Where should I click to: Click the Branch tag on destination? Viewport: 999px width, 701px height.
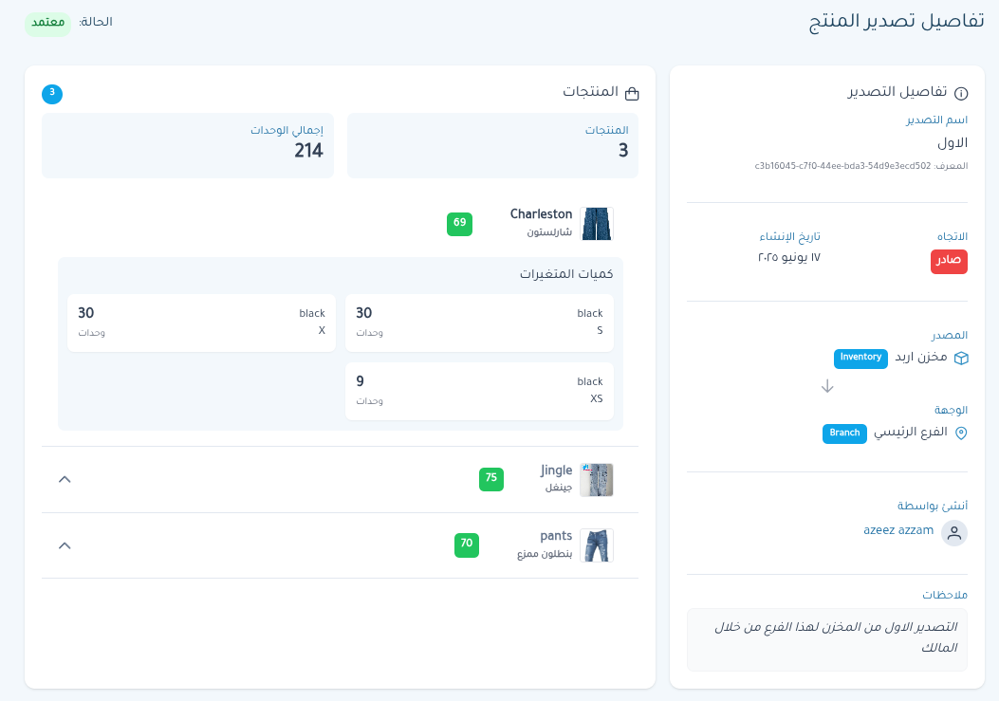(x=843, y=433)
